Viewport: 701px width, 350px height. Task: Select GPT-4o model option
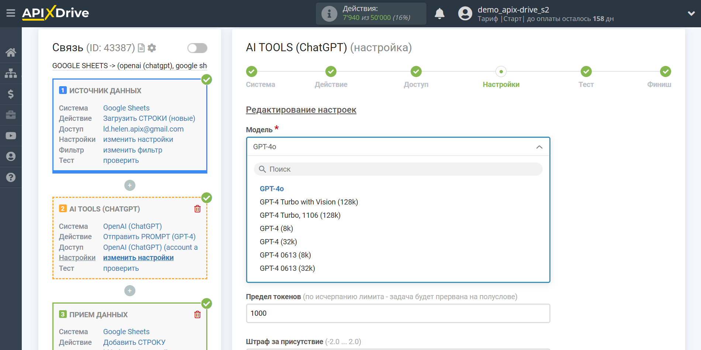point(272,189)
